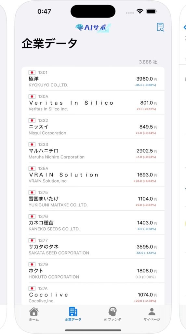Open the 極洋 company row
Screen dimensions: 186x334
(93, 79)
